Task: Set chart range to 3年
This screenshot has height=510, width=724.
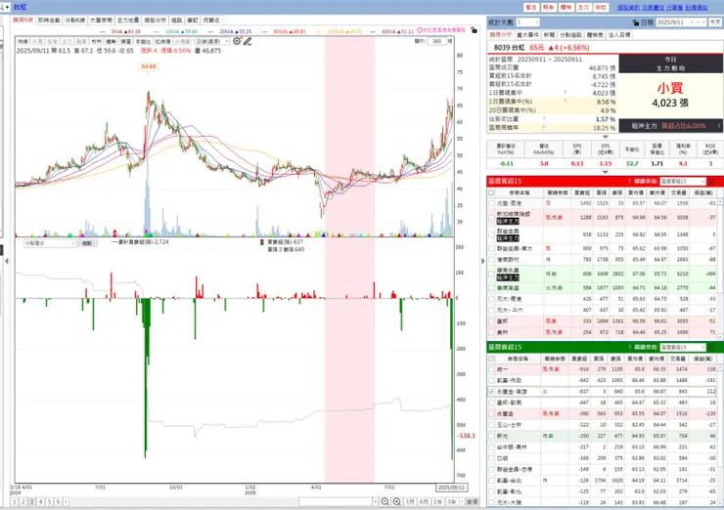Action: [452, 501]
